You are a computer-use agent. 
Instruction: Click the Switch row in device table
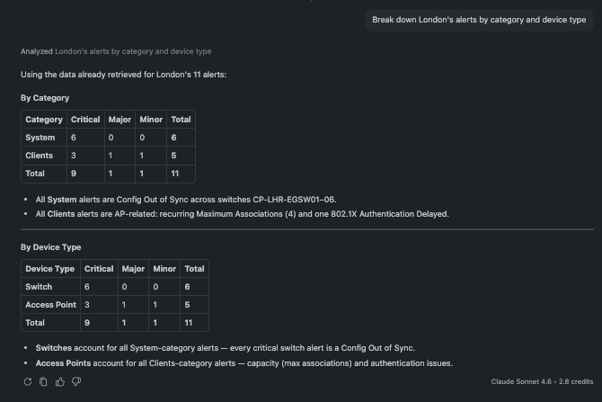pos(115,287)
